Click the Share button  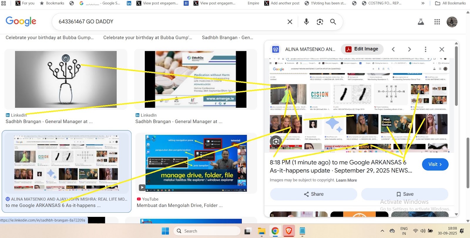[x=313, y=194]
